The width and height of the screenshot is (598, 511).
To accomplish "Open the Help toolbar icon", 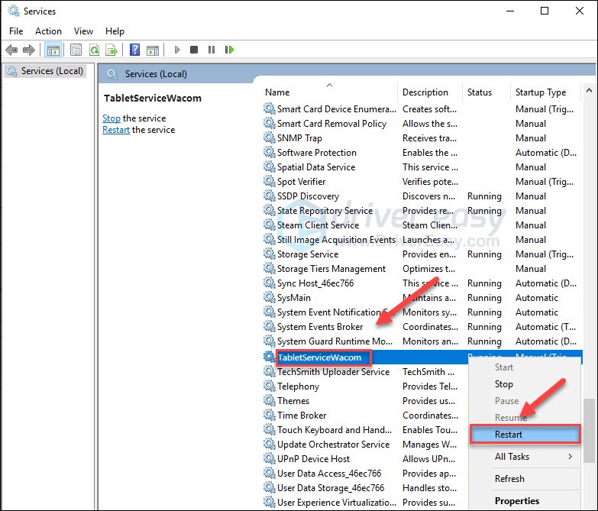I will point(134,50).
